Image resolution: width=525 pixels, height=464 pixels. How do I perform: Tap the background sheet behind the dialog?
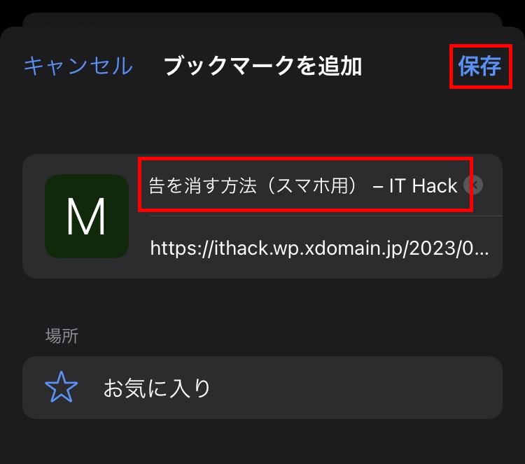coord(262,20)
